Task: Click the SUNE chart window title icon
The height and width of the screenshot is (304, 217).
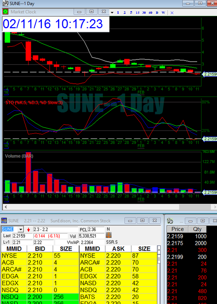Action: (5, 3)
